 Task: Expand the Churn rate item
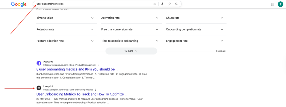click(x=196, y=18)
